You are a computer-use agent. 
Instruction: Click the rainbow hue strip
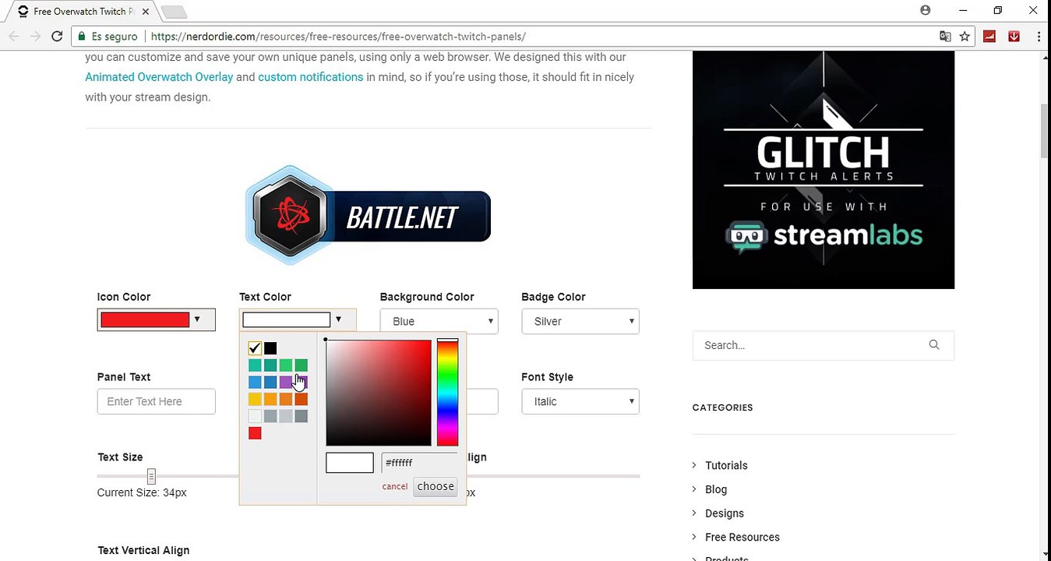click(x=447, y=393)
